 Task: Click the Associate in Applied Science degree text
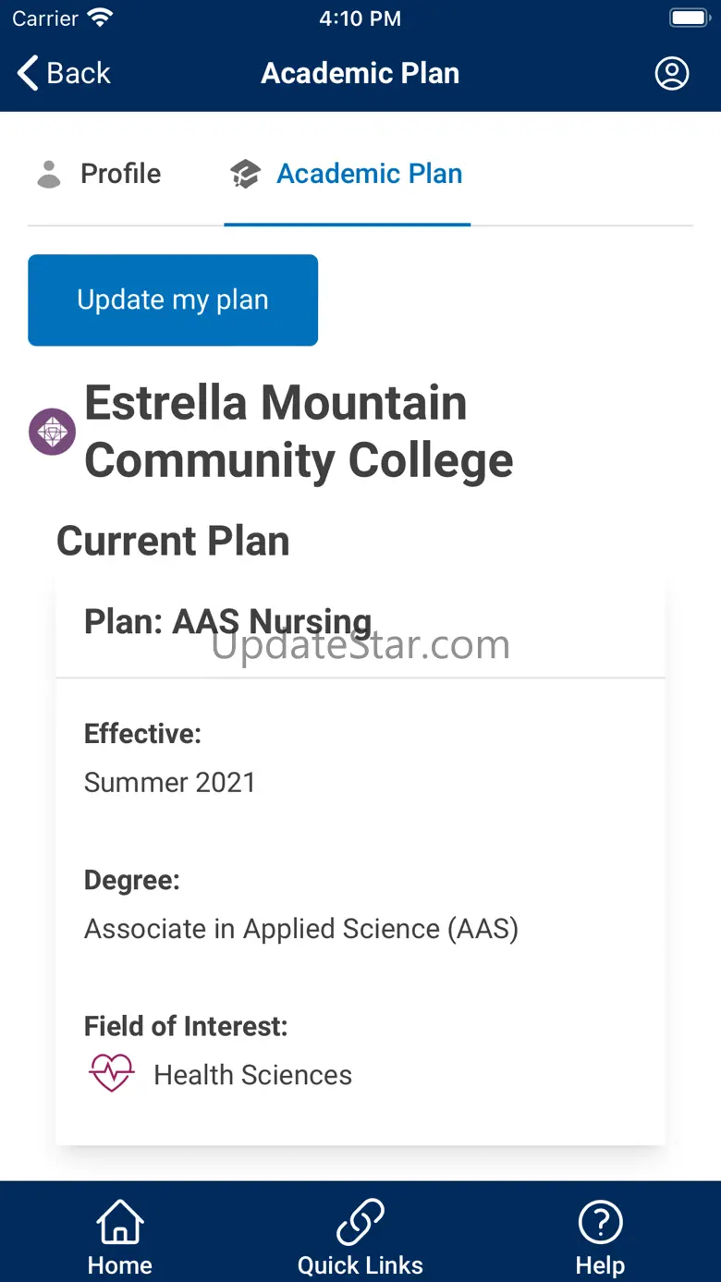[301, 928]
